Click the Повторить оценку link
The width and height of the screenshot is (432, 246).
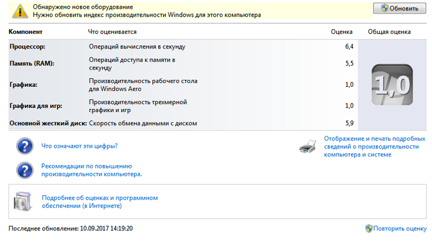point(400,228)
